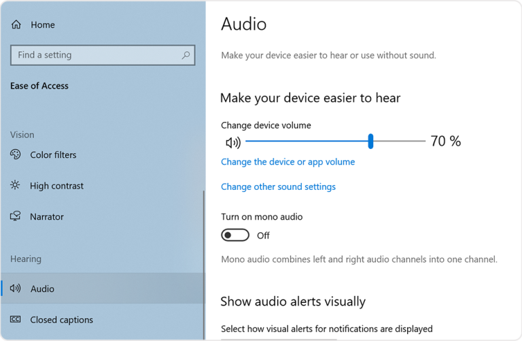The image size is (522, 341).
Task: Click the Hearing section label
Action: pyautogui.click(x=26, y=259)
